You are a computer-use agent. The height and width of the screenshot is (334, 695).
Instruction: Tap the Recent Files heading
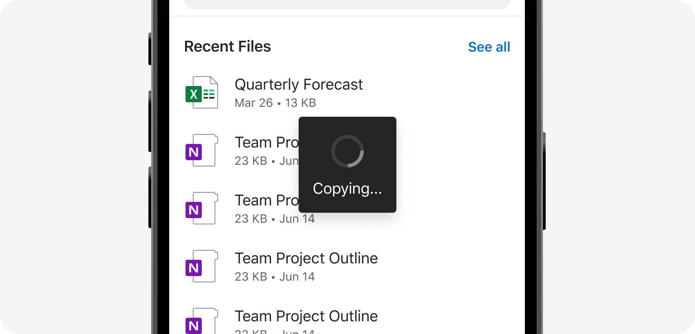tap(228, 47)
